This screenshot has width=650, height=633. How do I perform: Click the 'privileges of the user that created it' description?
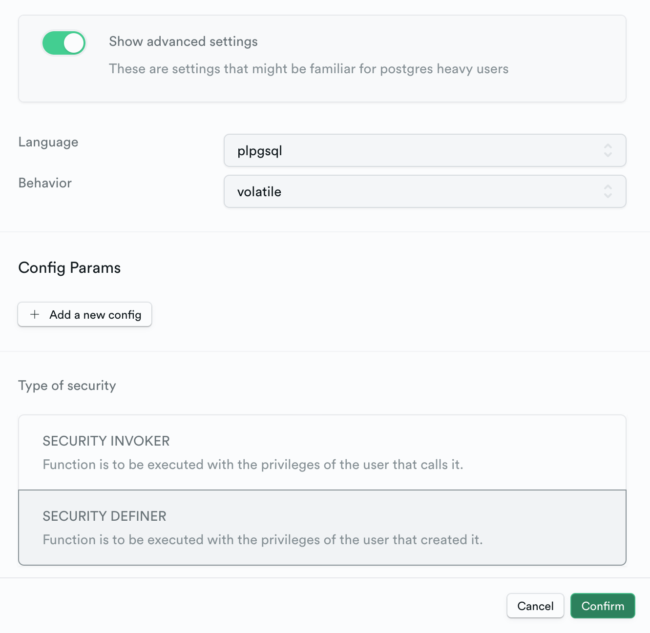point(262,540)
